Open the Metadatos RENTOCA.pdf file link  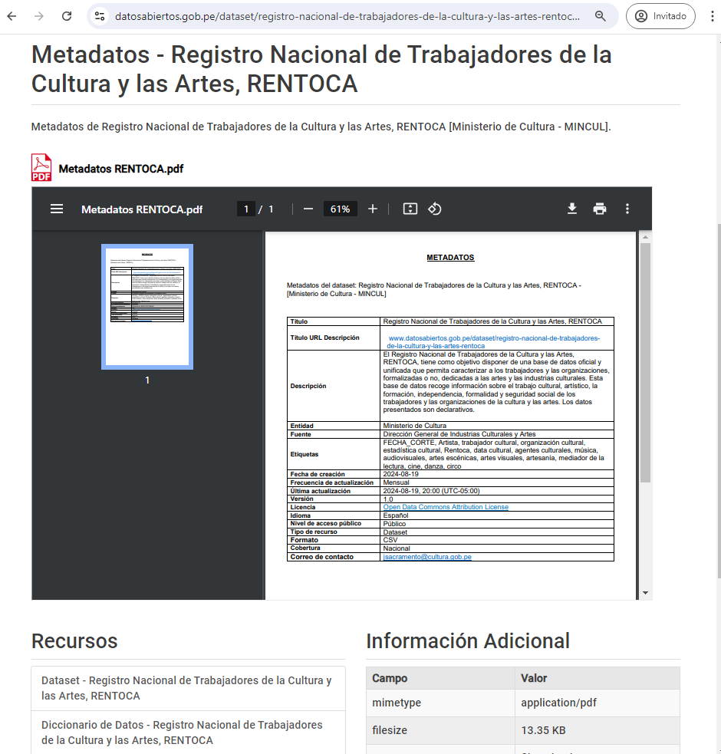tap(120, 169)
